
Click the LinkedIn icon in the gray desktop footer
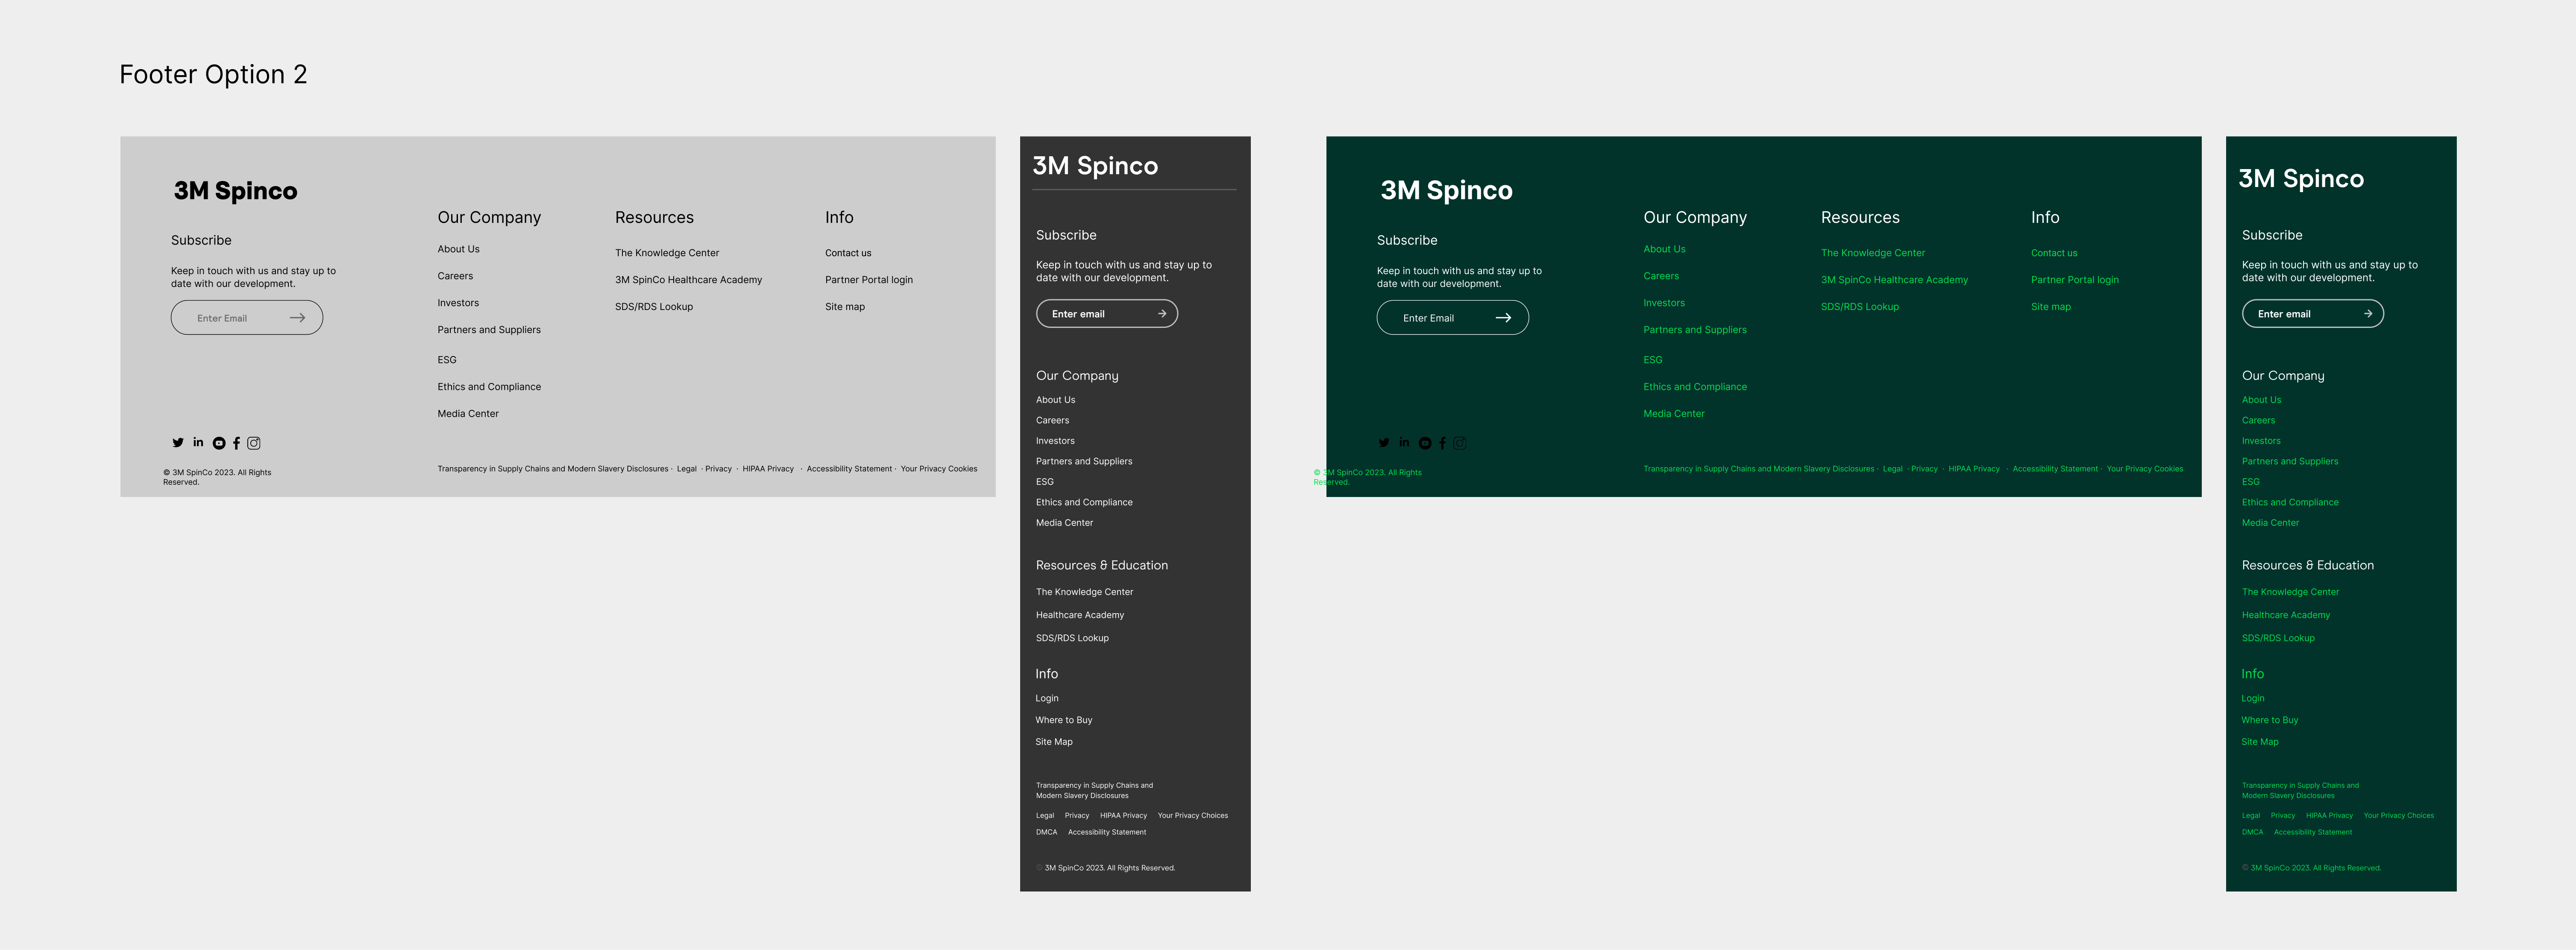tap(198, 441)
